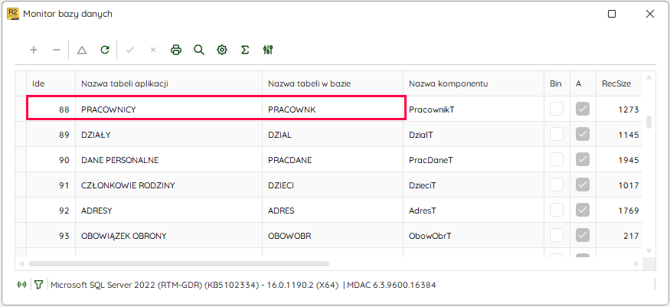Click the sigma summation icon
The image size is (670, 307).
(245, 50)
